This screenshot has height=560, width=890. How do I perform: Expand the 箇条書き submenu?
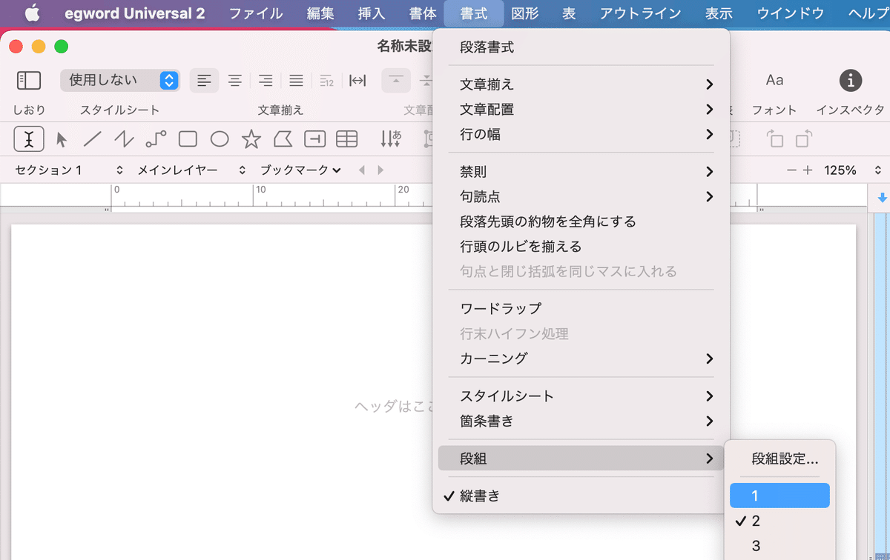(x=581, y=421)
